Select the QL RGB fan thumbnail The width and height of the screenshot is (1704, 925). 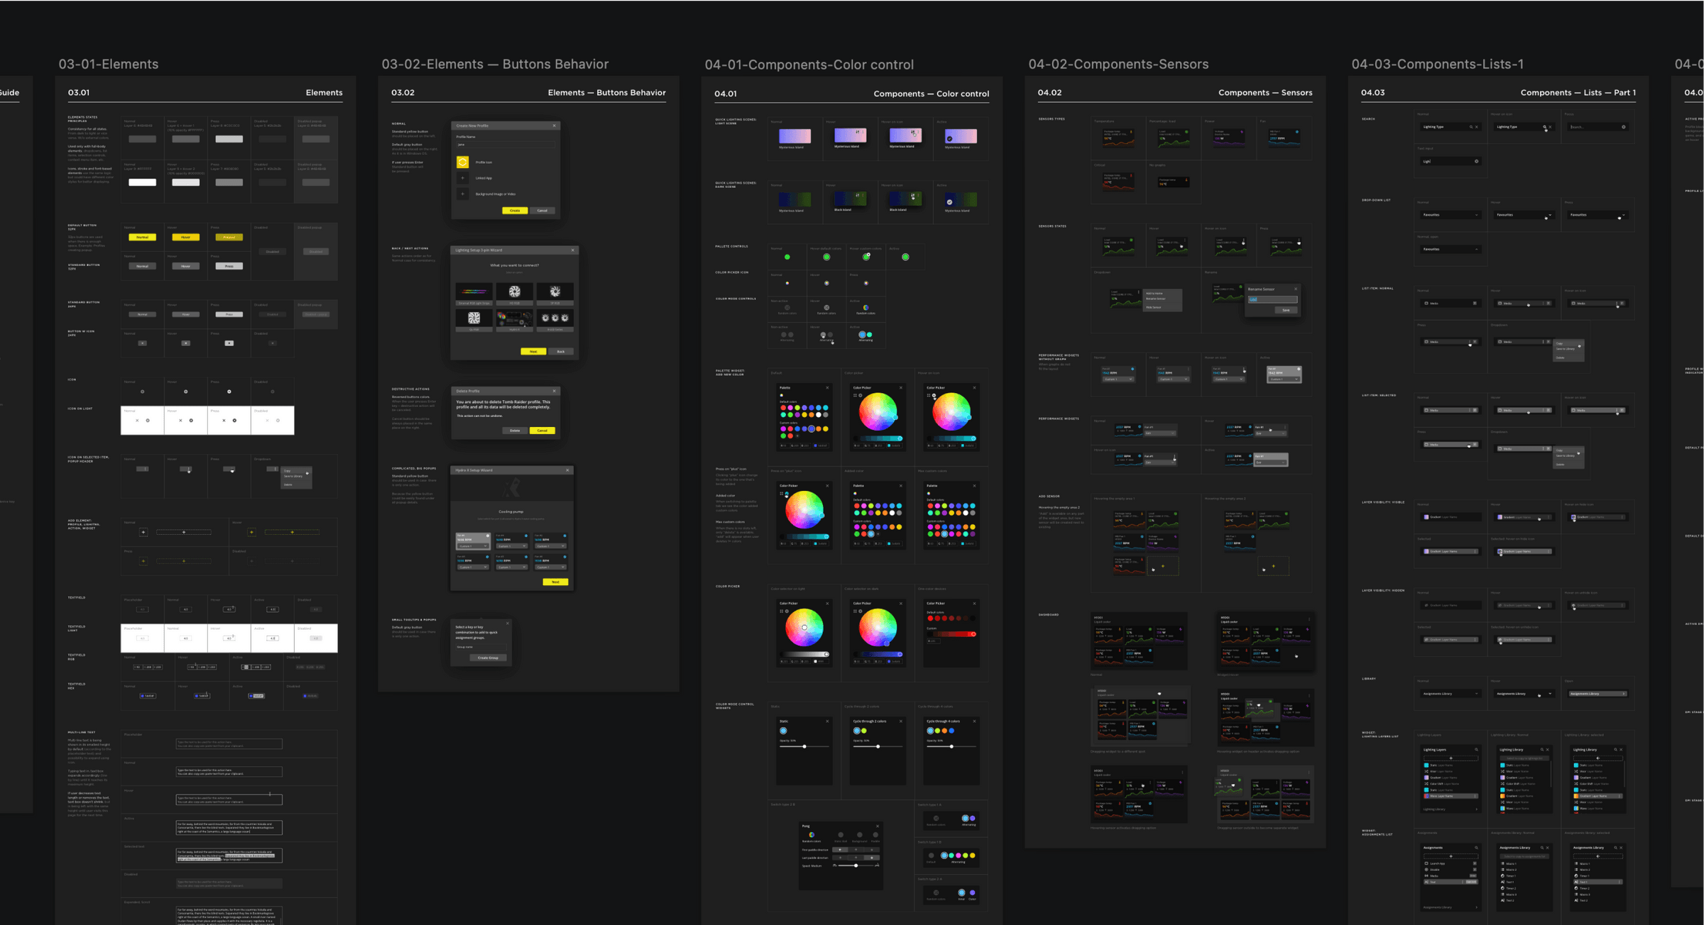474,319
